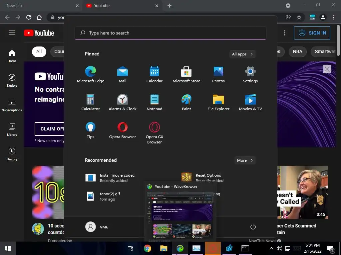This screenshot has width=341, height=255.
Task: Go forward in the browser
Action: (x=18, y=17)
